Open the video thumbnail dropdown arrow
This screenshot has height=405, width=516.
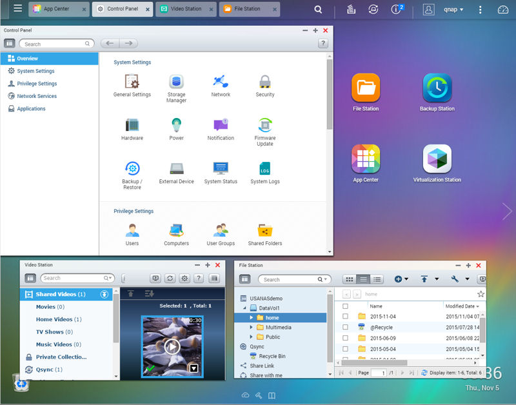tap(194, 368)
